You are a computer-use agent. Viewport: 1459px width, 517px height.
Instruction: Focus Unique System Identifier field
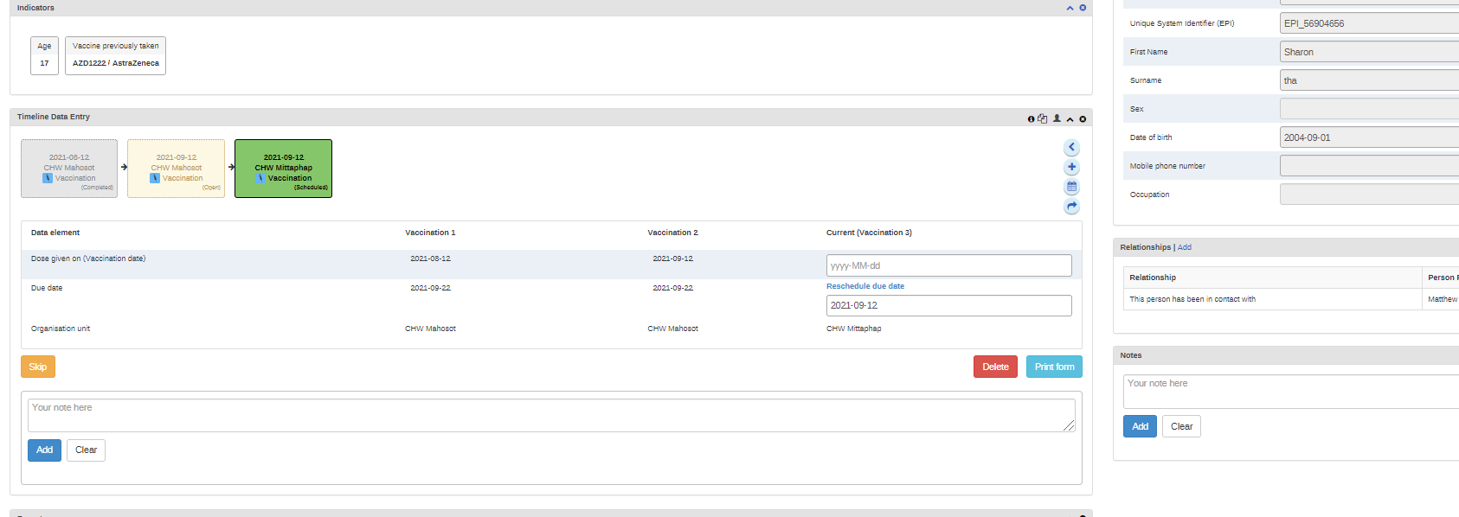coord(1369,23)
